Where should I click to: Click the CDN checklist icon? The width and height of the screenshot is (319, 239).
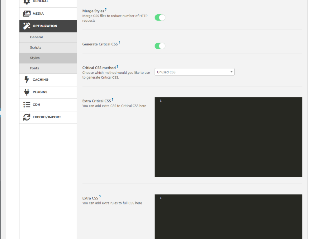pos(26,105)
